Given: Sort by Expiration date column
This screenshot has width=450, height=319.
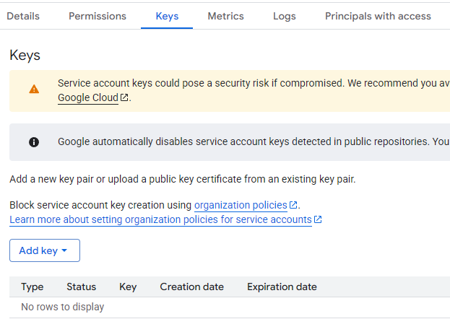Looking at the screenshot, I should (282, 287).
